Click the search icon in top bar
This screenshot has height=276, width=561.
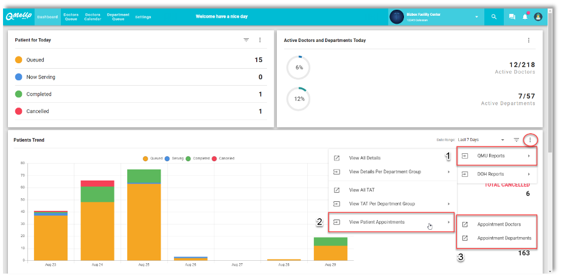coord(494,17)
